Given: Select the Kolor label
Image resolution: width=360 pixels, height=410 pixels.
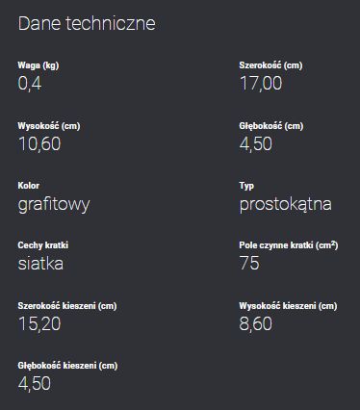Looking at the screenshot, I should 29,186.
